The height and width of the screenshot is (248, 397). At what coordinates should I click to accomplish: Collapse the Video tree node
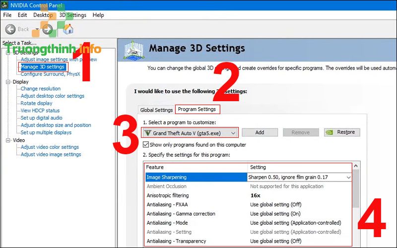[x=8, y=140]
